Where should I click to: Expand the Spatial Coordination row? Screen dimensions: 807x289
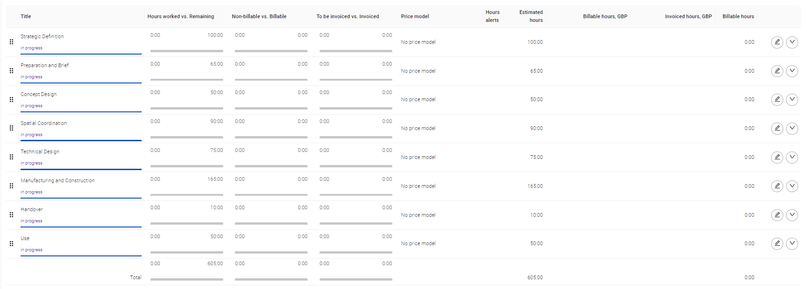pyautogui.click(x=792, y=129)
